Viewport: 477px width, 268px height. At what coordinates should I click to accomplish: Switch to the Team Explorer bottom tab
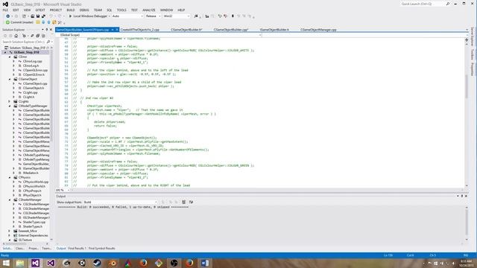(46, 249)
